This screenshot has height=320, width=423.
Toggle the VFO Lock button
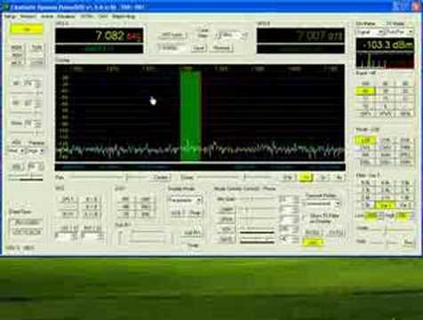[x=172, y=35]
